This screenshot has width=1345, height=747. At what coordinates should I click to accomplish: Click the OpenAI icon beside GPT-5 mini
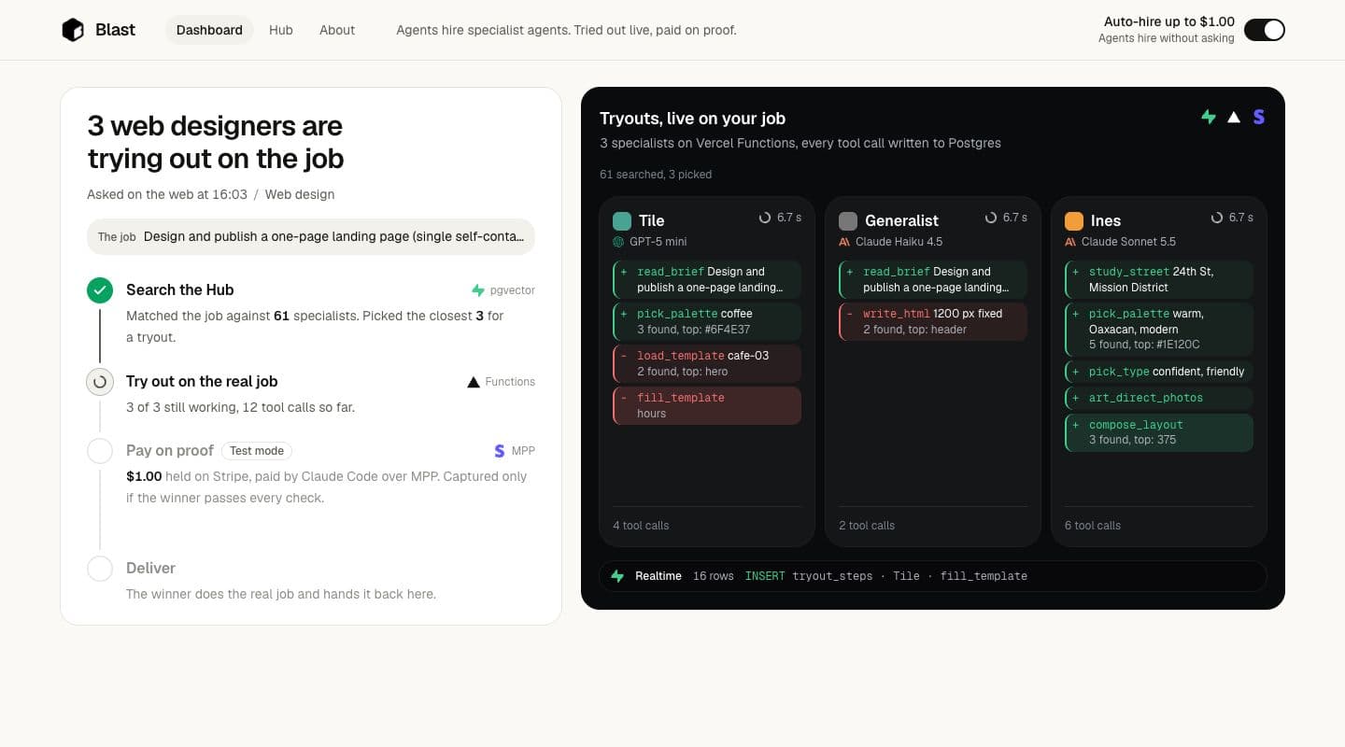point(618,242)
